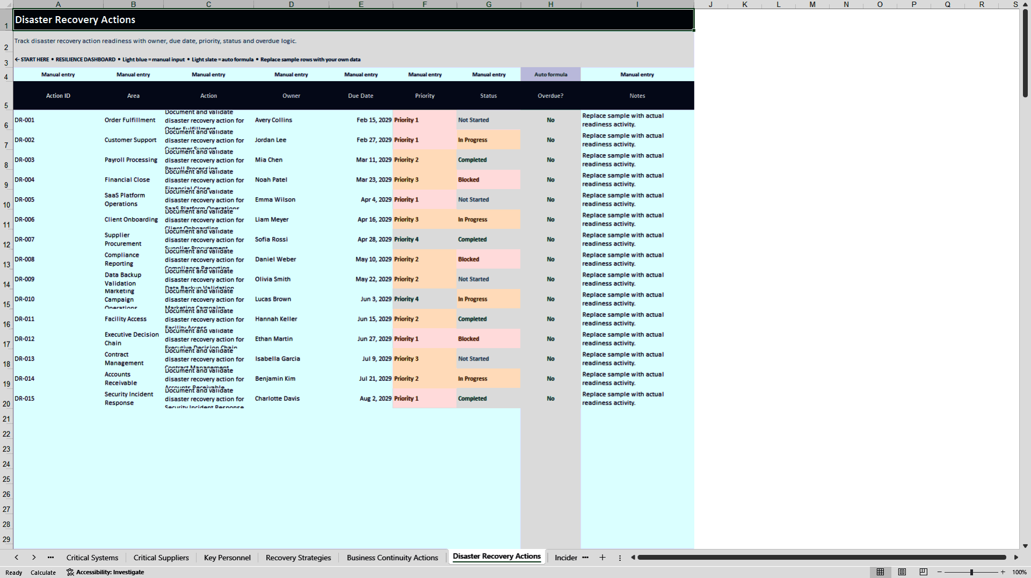This screenshot has width=1031, height=578.
Task: Select row 6 header
Action: [x=6, y=120]
